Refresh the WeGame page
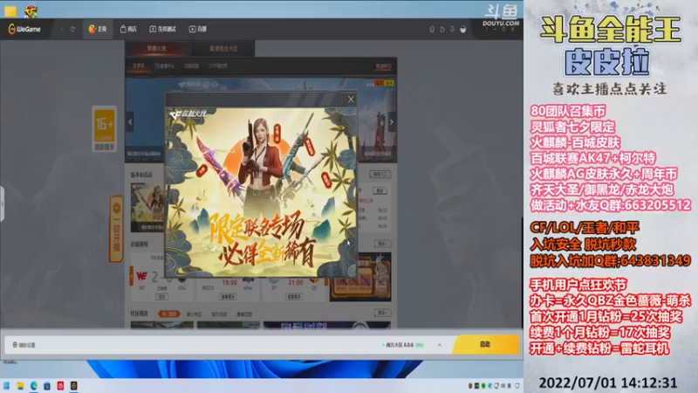The image size is (698, 393). coord(72,29)
